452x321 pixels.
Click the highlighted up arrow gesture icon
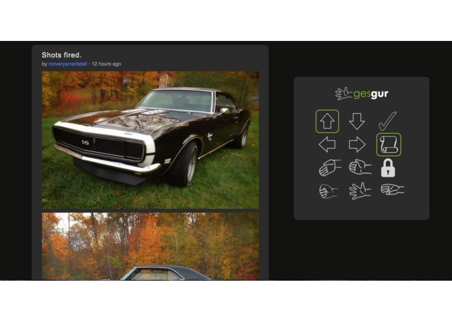(327, 122)
